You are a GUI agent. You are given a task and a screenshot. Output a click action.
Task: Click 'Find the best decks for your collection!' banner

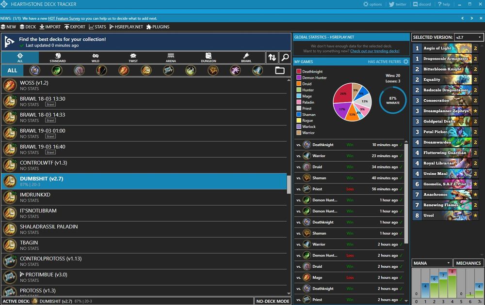pyautogui.click(x=146, y=42)
